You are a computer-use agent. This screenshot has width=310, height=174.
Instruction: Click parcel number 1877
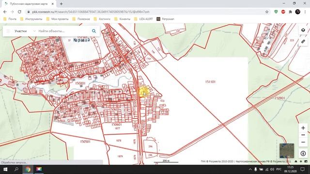tap(117, 128)
